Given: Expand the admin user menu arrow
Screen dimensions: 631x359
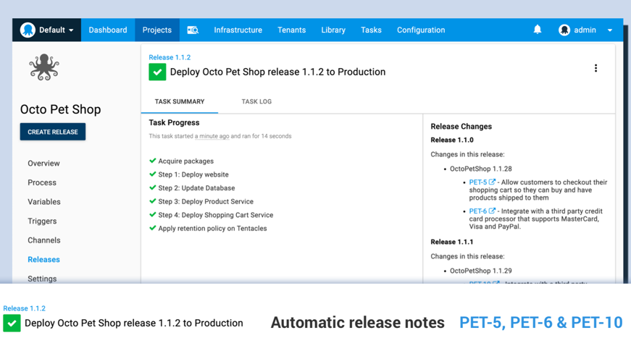Looking at the screenshot, I should (x=610, y=30).
